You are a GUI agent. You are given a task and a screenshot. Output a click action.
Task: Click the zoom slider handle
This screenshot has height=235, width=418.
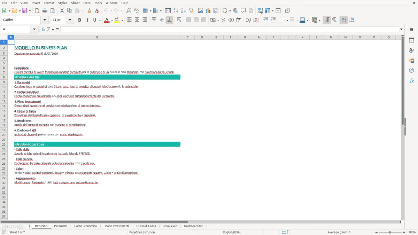click(390, 232)
